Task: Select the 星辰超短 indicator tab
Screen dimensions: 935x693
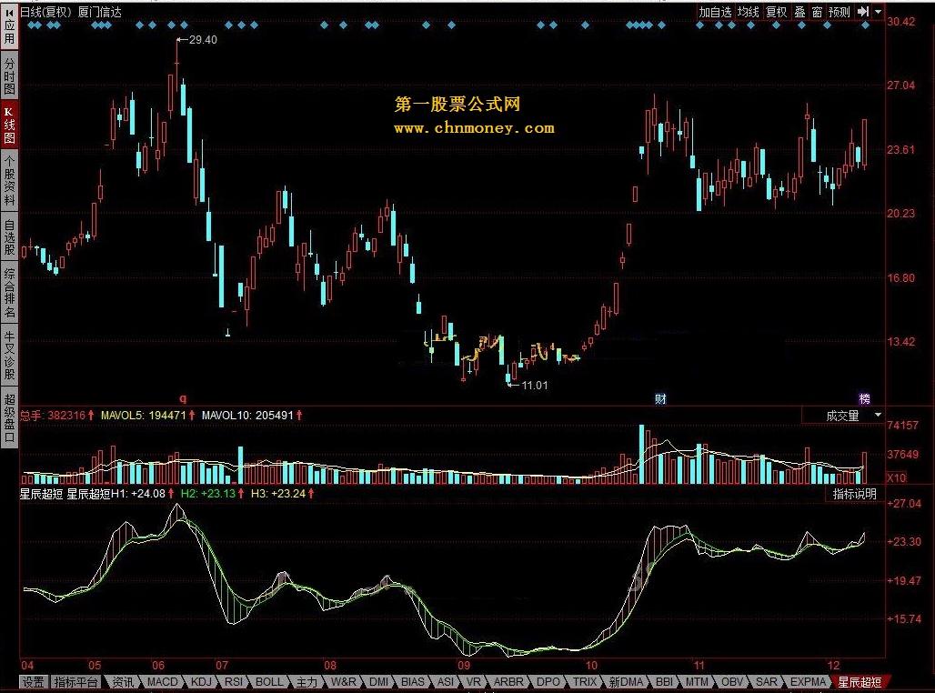Action: coord(860,682)
